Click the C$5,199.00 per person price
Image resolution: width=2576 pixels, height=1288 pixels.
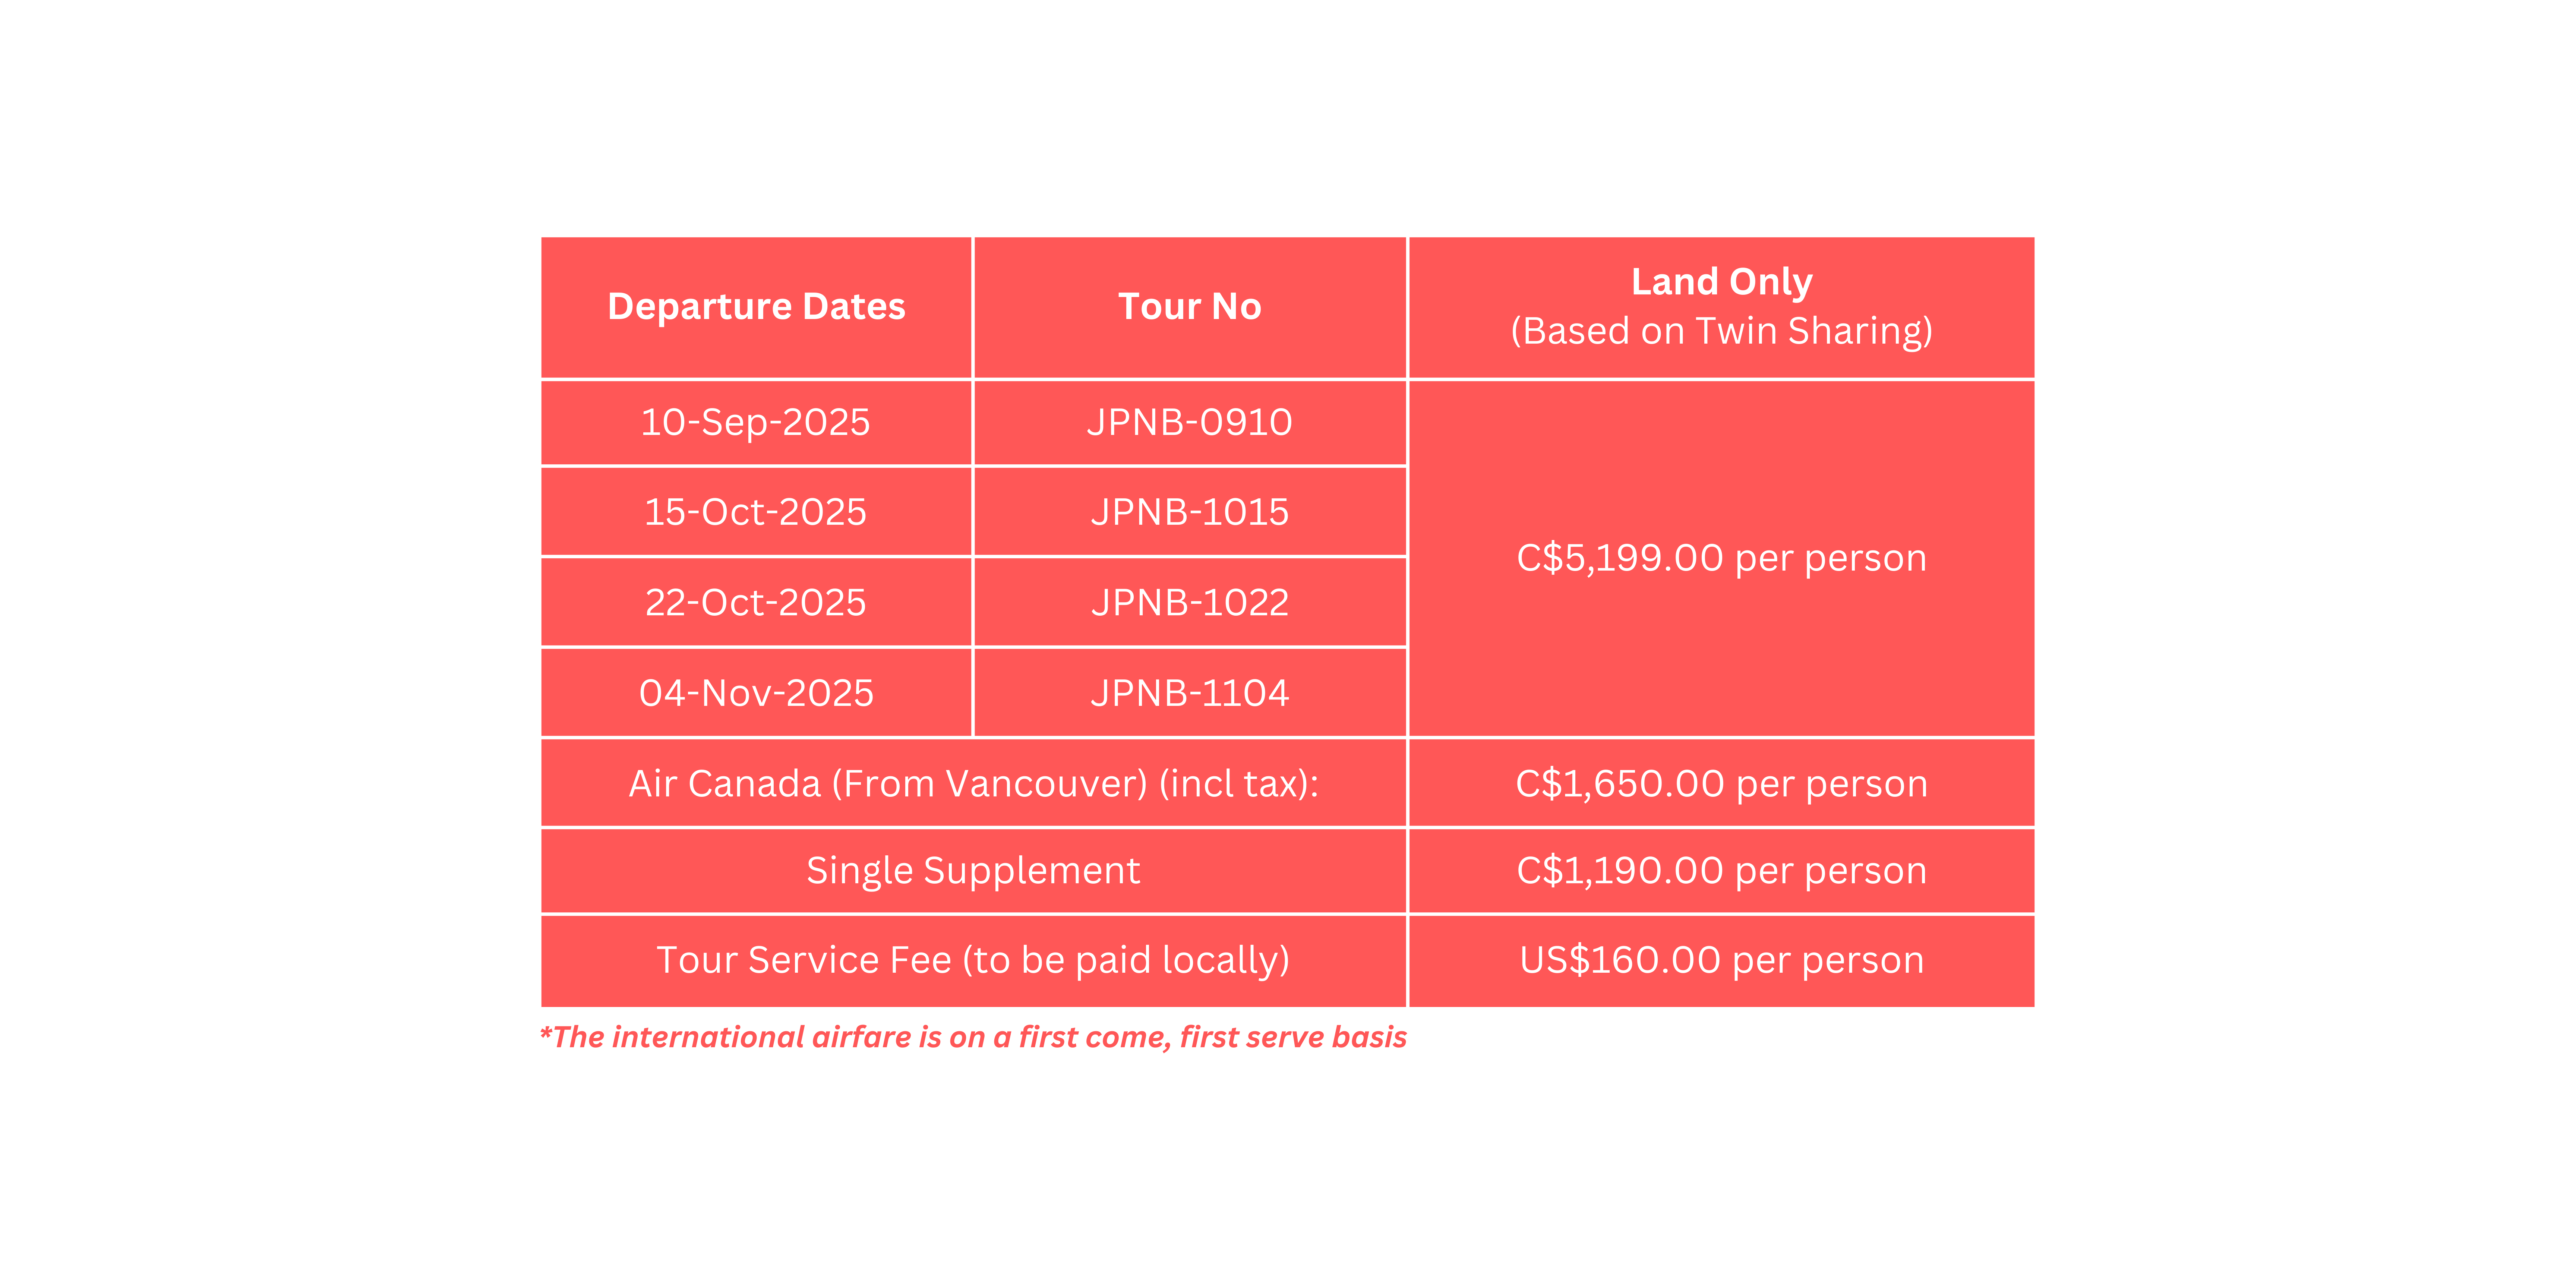coord(1721,558)
